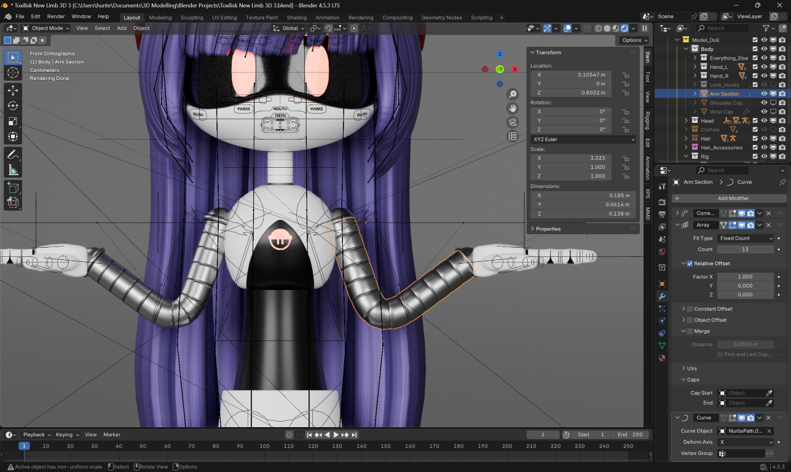Open the Playback popover in timeline
The width and height of the screenshot is (791, 472).
point(37,435)
